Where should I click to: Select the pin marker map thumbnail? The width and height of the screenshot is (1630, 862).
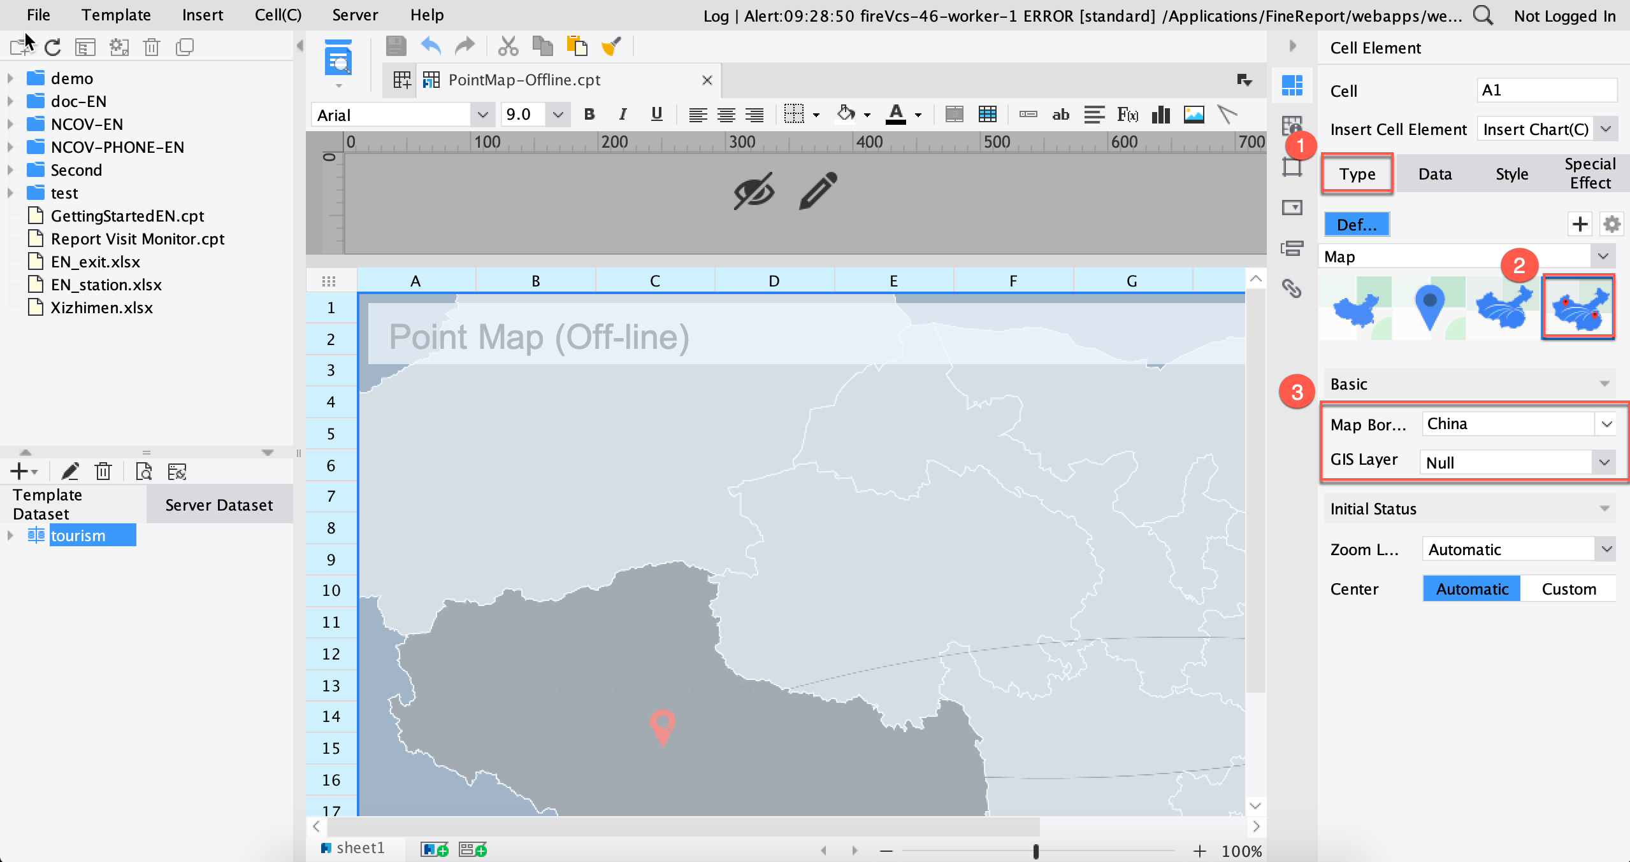[x=1429, y=307]
